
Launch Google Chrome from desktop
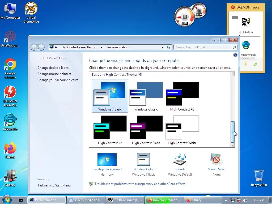pyautogui.click(x=10, y=69)
